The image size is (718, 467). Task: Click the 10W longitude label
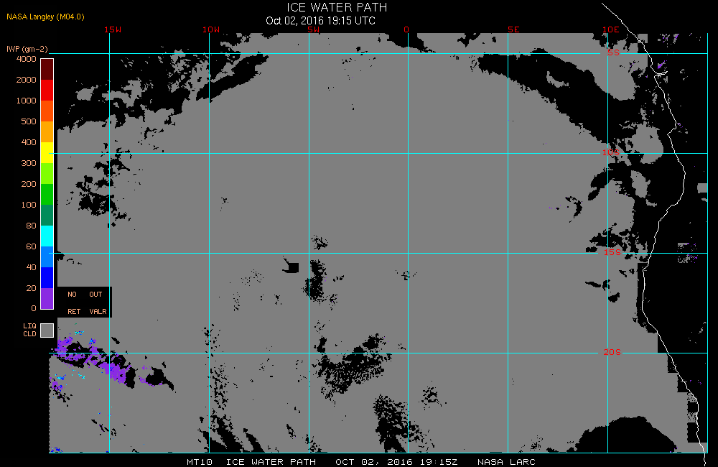[211, 29]
